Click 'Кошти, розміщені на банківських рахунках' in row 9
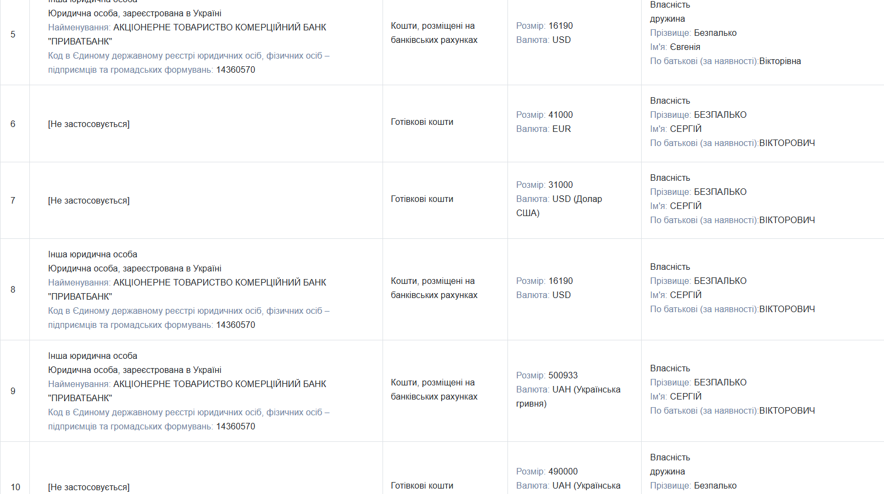Image resolution: width=884 pixels, height=494 pixels. coord(434,389)
